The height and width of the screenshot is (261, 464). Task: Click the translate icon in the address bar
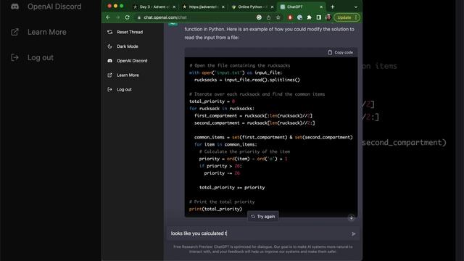pos(259,17)
